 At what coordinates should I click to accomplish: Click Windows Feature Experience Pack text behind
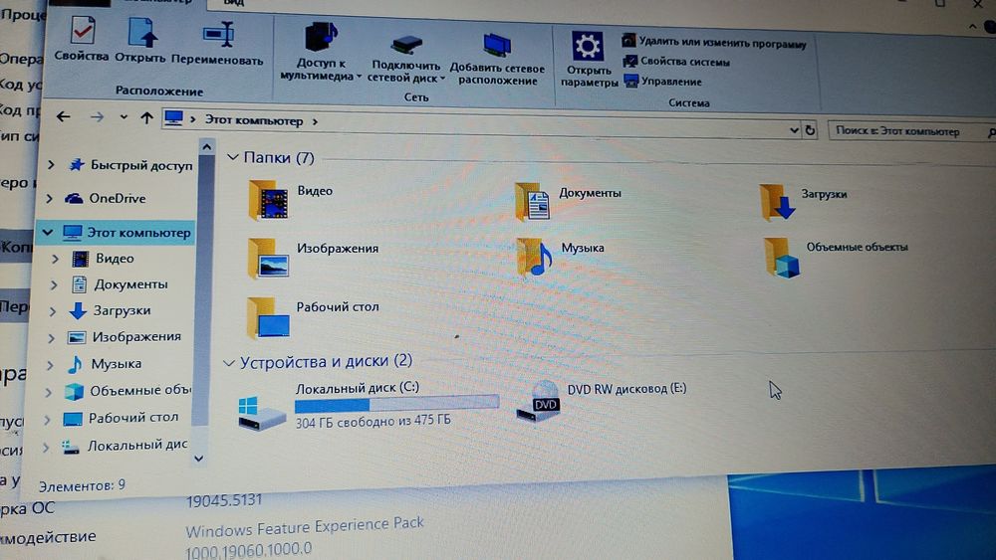304,527
